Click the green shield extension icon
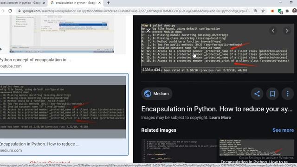Screen dimensions: 297x167 pos(280,11)
